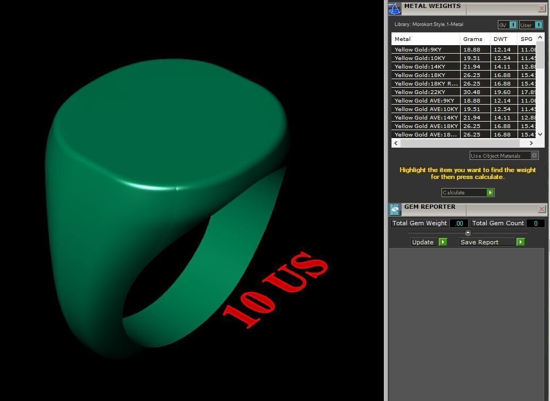Toggle Use Object Materials option
The image size is (550, 401).
click(504, 156)
